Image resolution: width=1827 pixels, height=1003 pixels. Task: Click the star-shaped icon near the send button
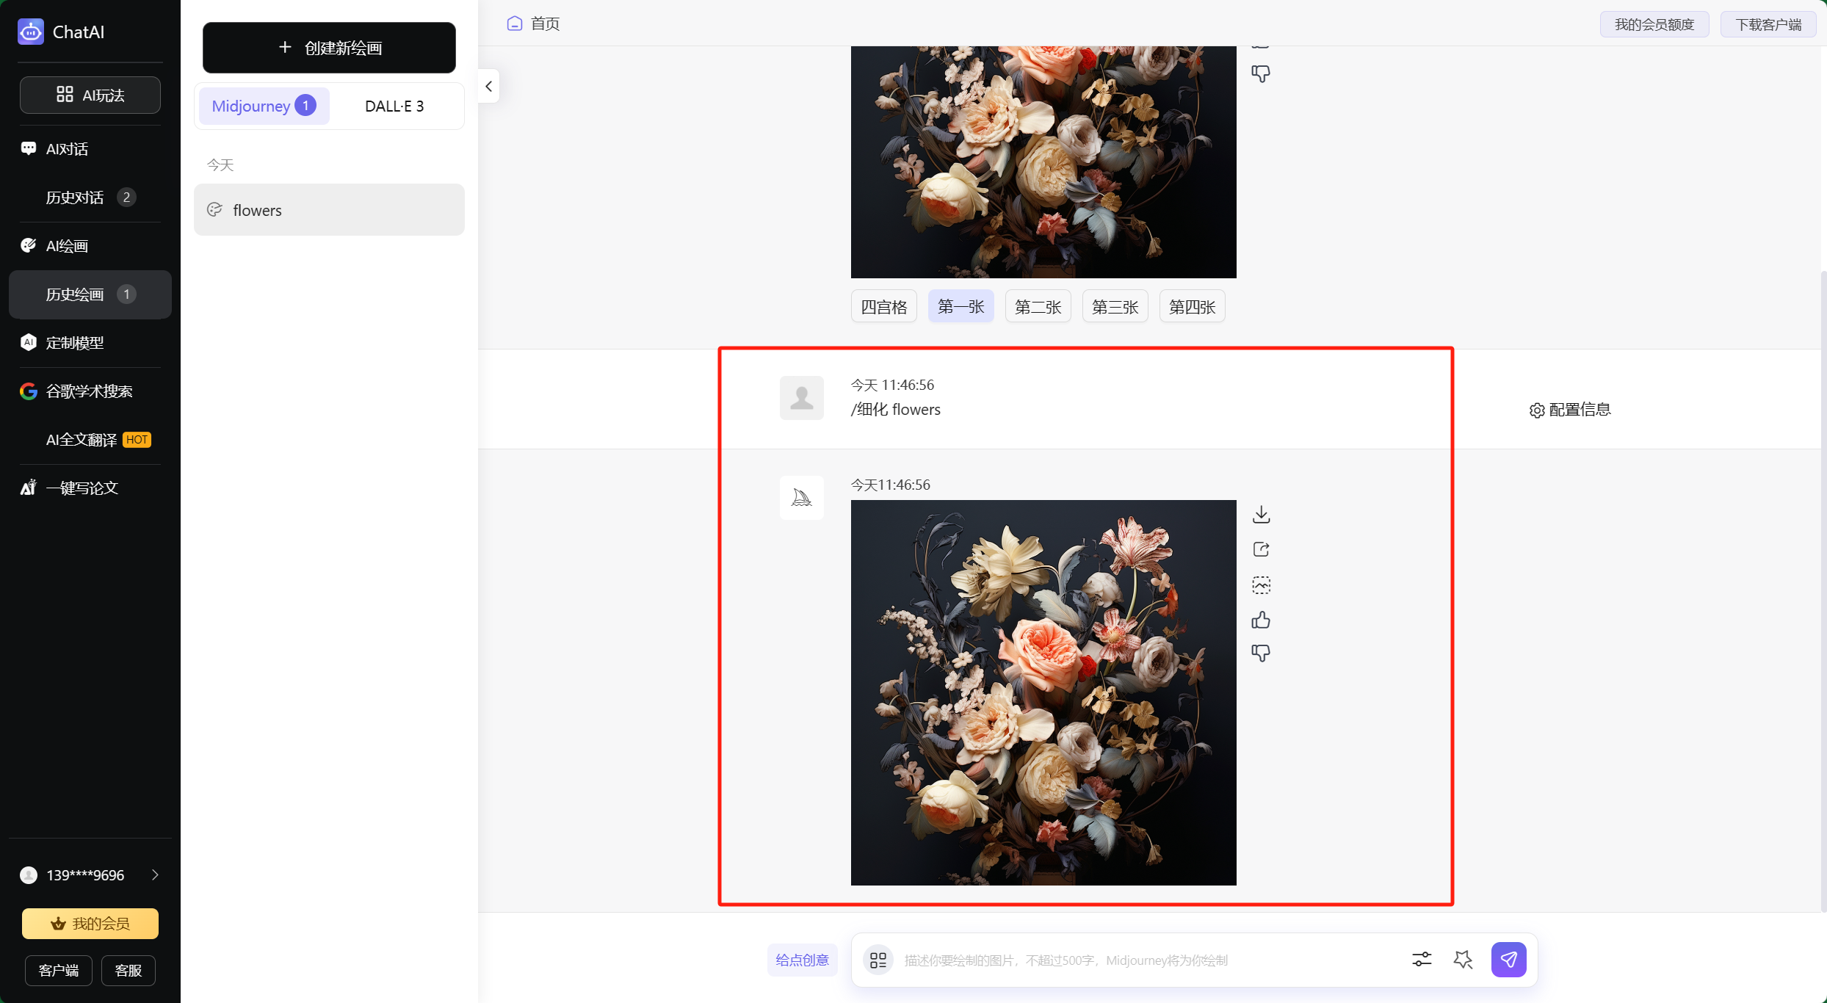click(1463, 960)
